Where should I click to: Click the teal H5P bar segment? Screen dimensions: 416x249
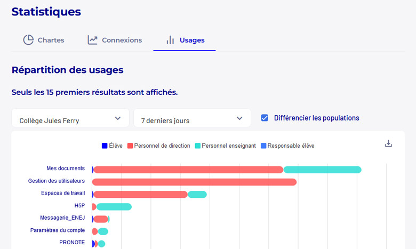coord(114,207)
